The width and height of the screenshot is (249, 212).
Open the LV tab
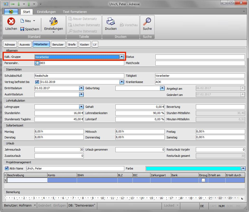coord(95,44)
